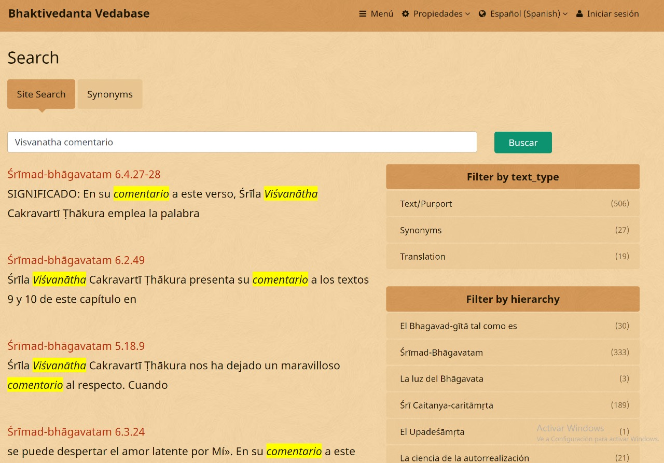
Task: Select the Site Search tab
Action: [41, 94]
